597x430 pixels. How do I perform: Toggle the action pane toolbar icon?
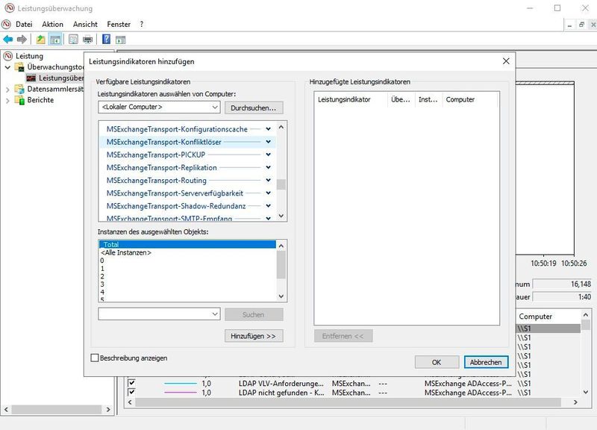[x=120, y=40]
